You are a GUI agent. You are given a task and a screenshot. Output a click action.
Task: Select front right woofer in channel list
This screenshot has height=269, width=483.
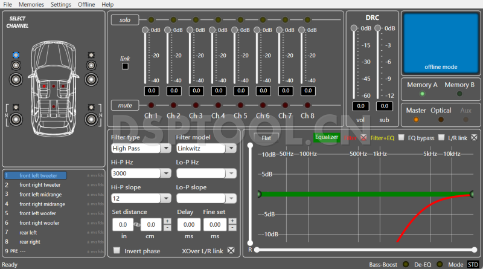tap(40, 223)
